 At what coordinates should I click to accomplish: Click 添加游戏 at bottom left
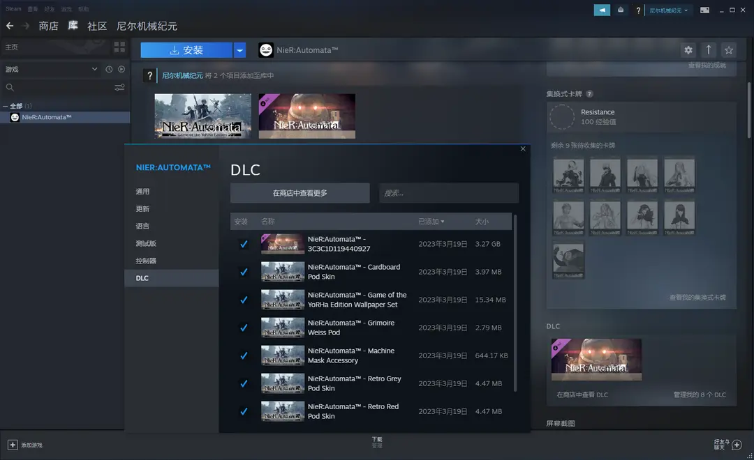(x=31, y=445)
